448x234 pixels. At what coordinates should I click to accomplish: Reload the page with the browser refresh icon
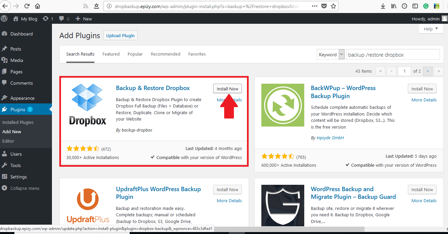tap(27, 6)
